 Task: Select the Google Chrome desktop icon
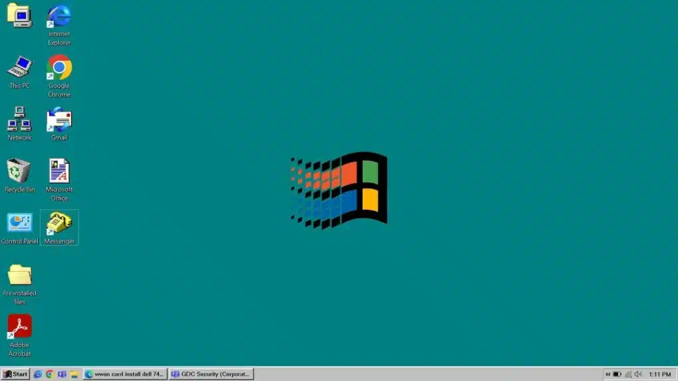59,76
